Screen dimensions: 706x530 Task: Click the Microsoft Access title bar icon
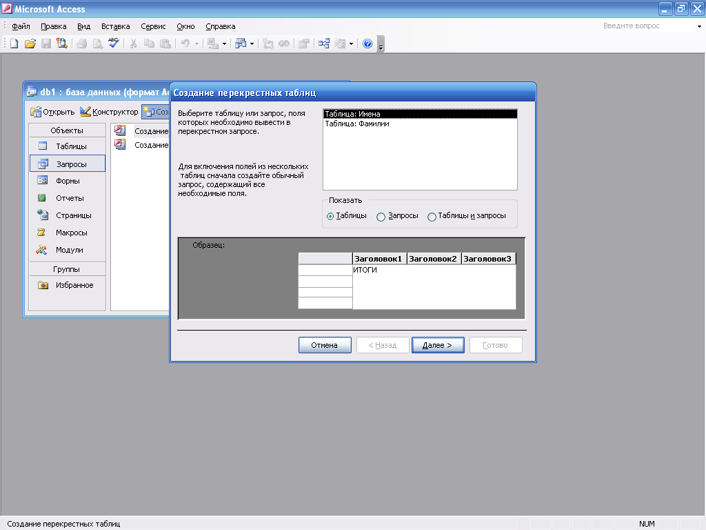click(x=7, y=8)
